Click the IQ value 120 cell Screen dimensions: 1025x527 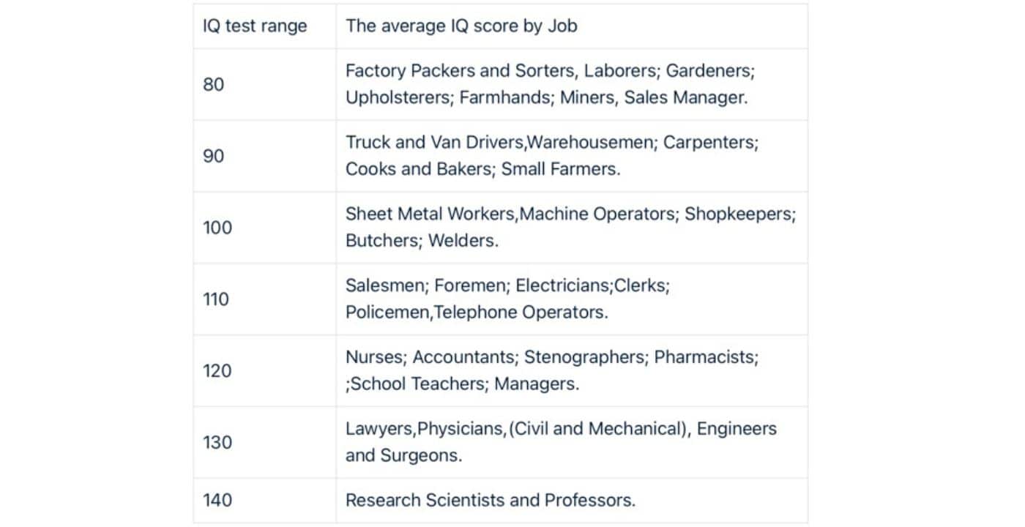(x=264, y=371)
